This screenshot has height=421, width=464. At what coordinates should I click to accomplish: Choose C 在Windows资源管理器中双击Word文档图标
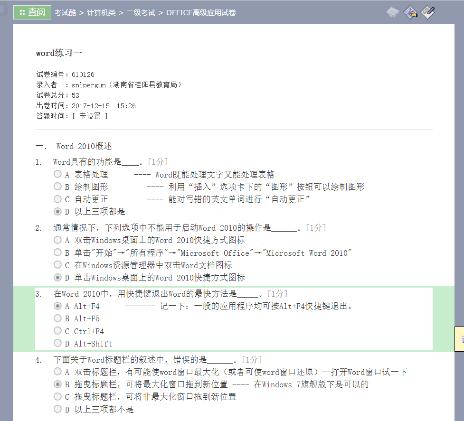[x=58, y=265]
